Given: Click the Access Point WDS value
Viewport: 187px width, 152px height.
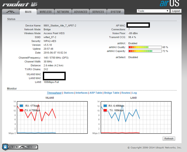Looking at the screenshot, I should pos(54,33).
